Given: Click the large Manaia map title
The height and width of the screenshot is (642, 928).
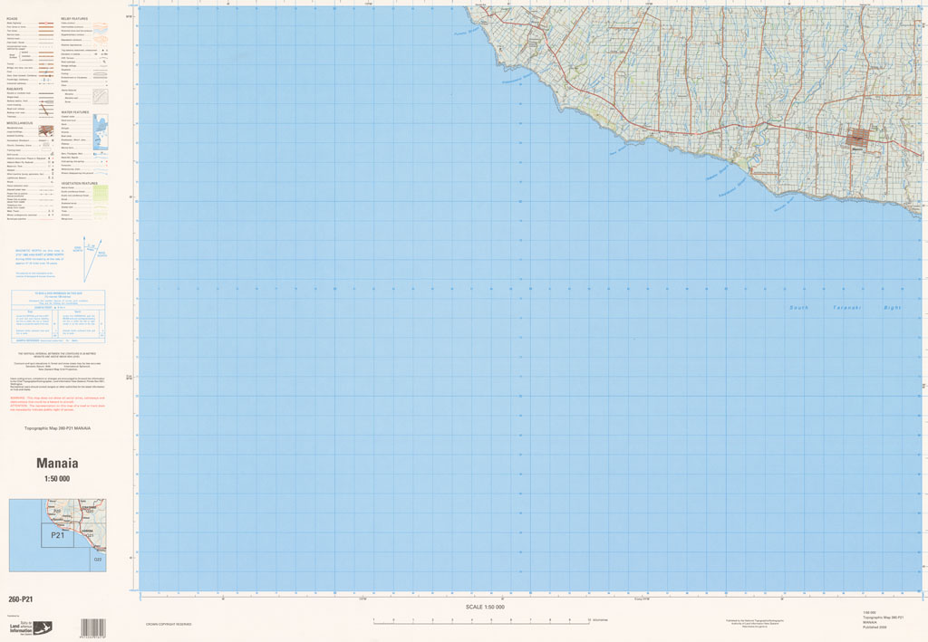Looking at the screenshot, I should click(57, 464).
